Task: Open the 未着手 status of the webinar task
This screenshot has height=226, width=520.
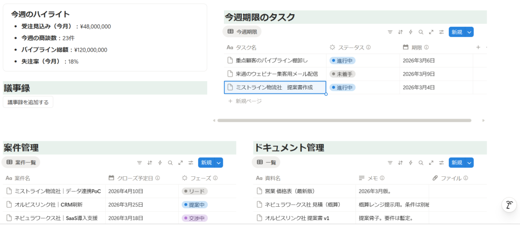Action: [342, 74]
